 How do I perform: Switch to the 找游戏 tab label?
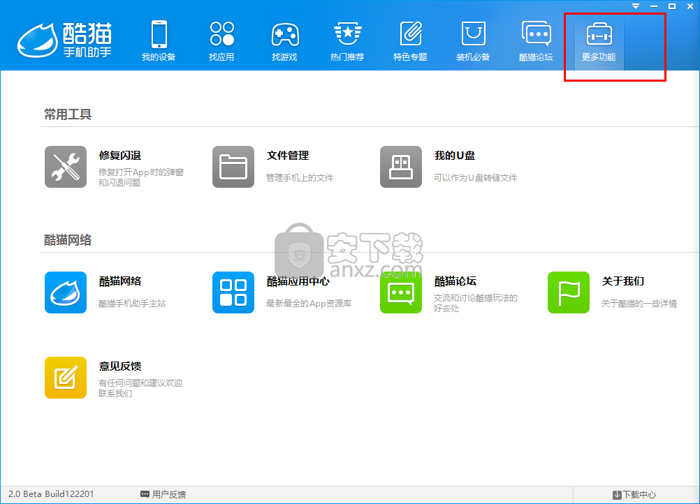click(x=284, y=57)
